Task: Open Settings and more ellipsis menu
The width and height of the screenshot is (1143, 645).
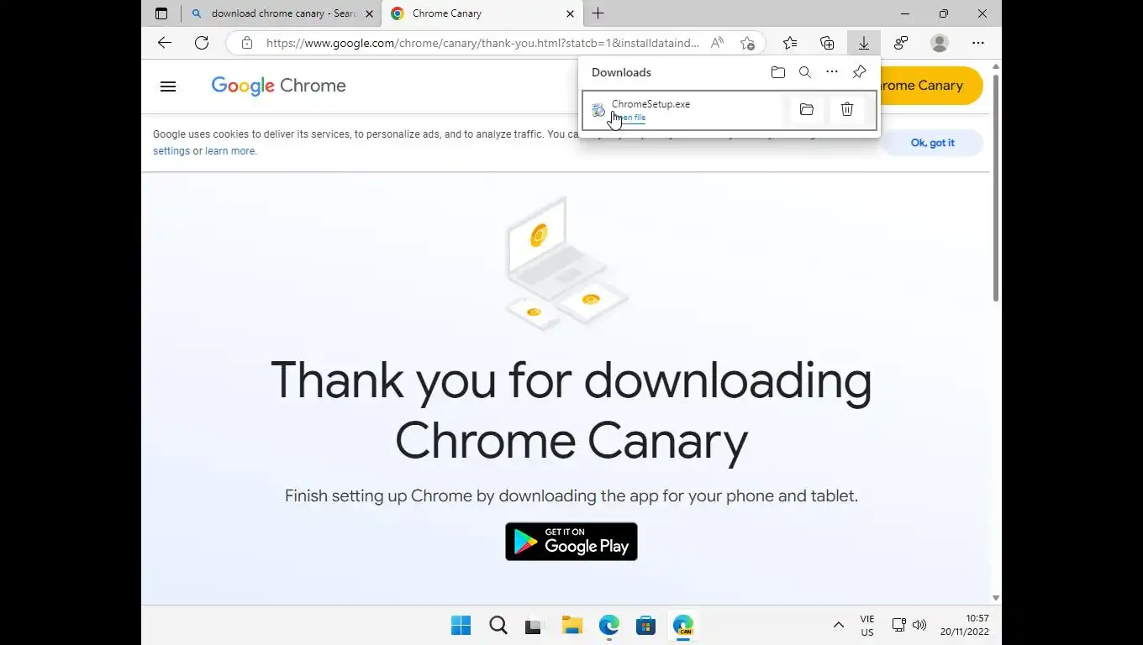Action: click(x=978, y=43)
